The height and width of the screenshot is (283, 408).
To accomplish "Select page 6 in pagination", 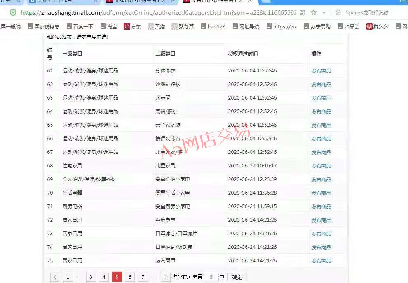I will pyautogui.click(x=130, y=277).
